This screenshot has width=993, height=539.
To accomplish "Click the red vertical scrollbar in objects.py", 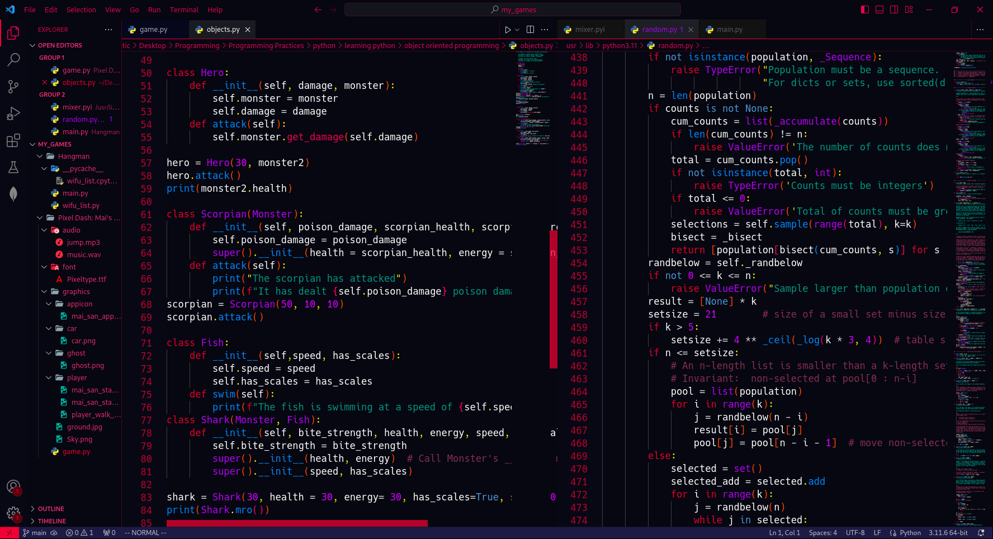I will tap(554, 299).
